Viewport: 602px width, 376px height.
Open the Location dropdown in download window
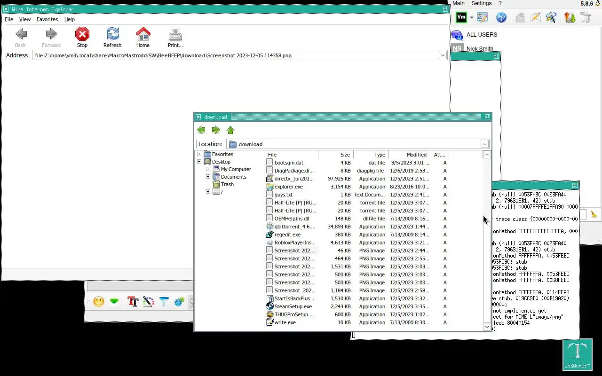click(484, 144)
